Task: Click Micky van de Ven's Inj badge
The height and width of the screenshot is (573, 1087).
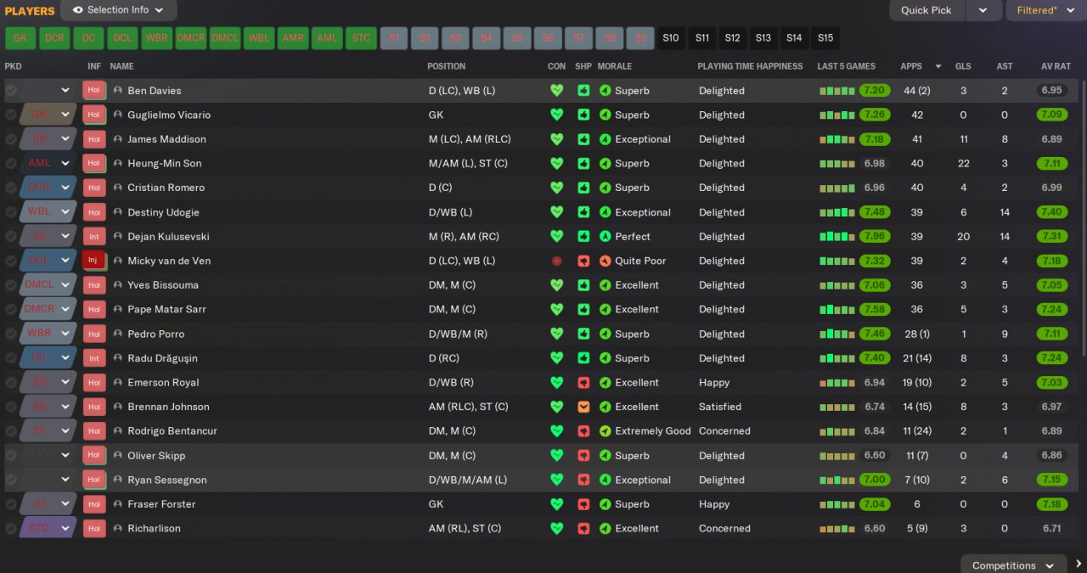Action: click(93, 261)
